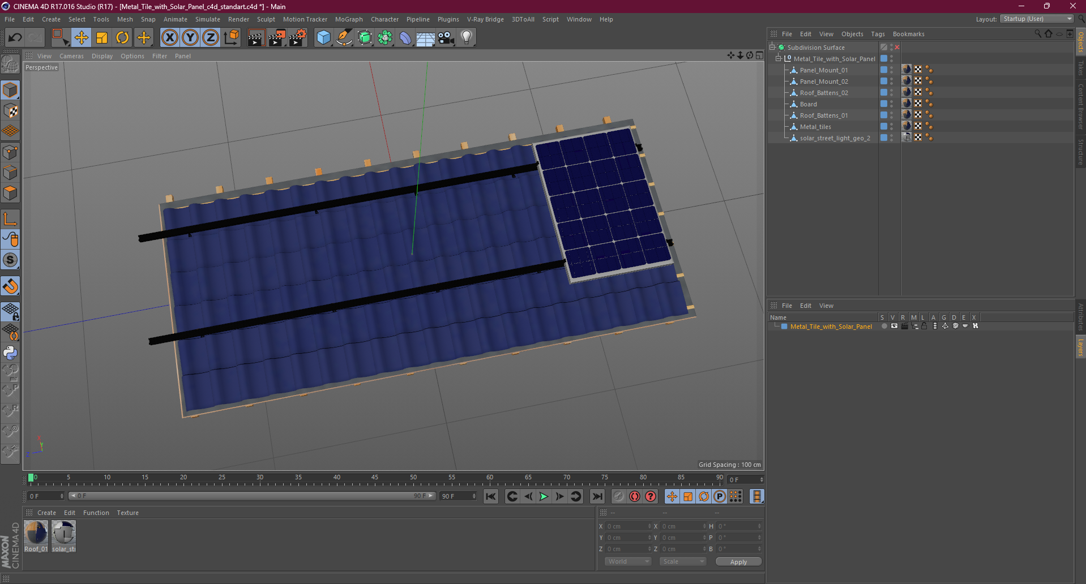Activate the Rotate tool
Image resolution: width=1086 pixels, height=584 pixels.
122,38
